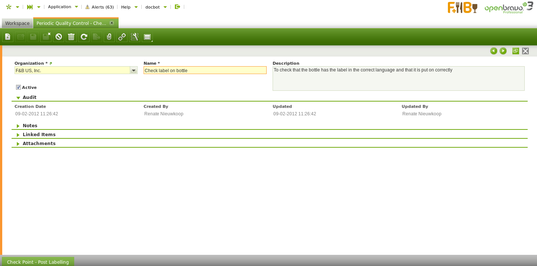Uncheck the Active checkbox
This screenshot has height=266, width=537.
[x=18, y=87]
